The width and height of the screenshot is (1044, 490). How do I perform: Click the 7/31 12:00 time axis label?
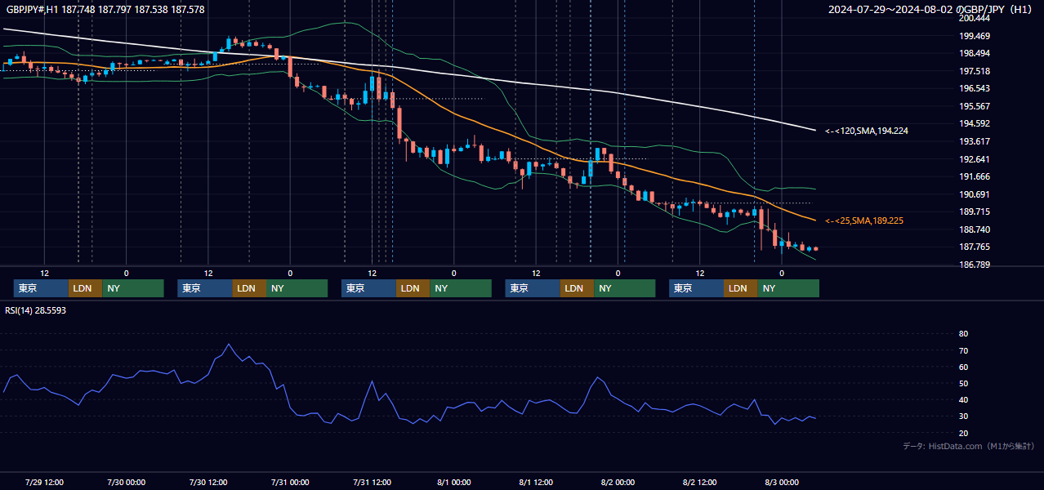(372, 482)
